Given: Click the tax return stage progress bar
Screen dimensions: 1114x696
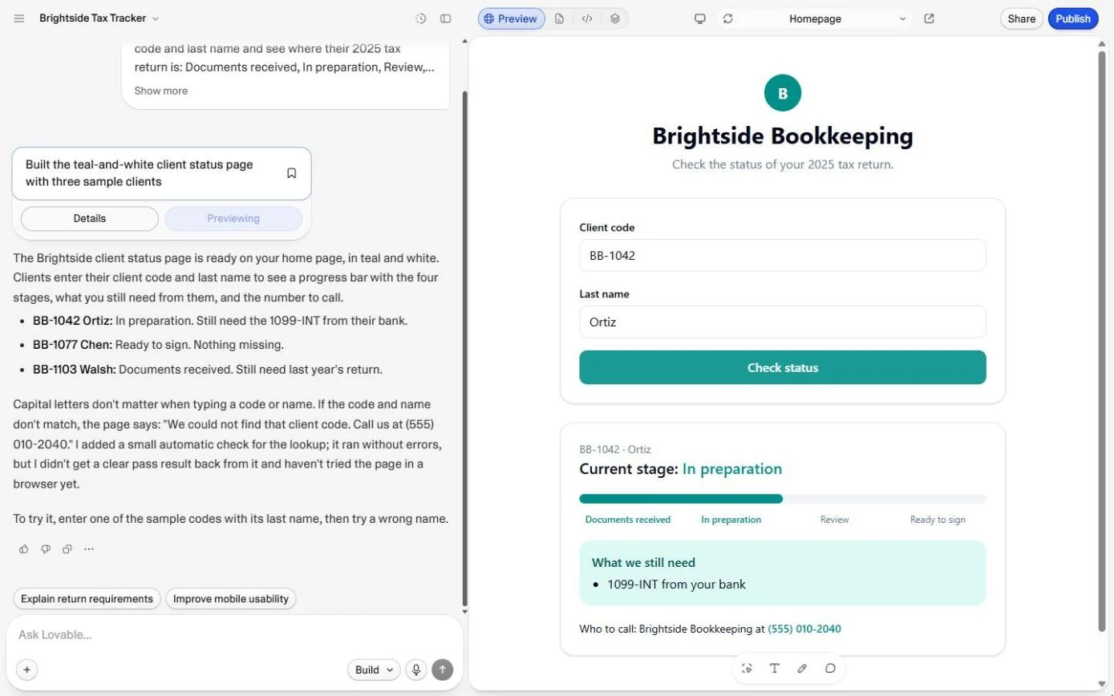Looking at the screenshot, I should click(x=783, y=499).
